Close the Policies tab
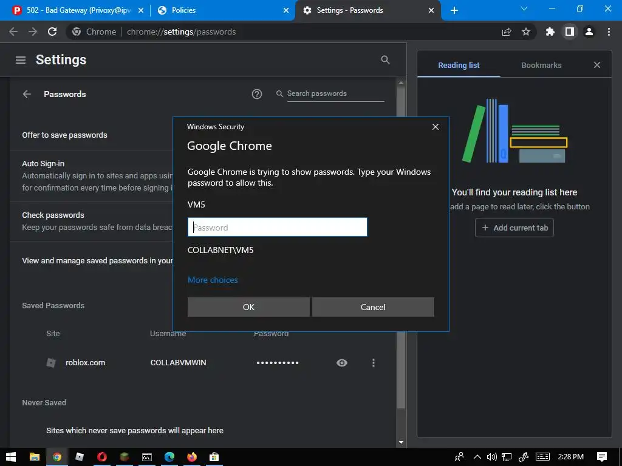This screenshot has width=622, height=466. click(286, 10)
